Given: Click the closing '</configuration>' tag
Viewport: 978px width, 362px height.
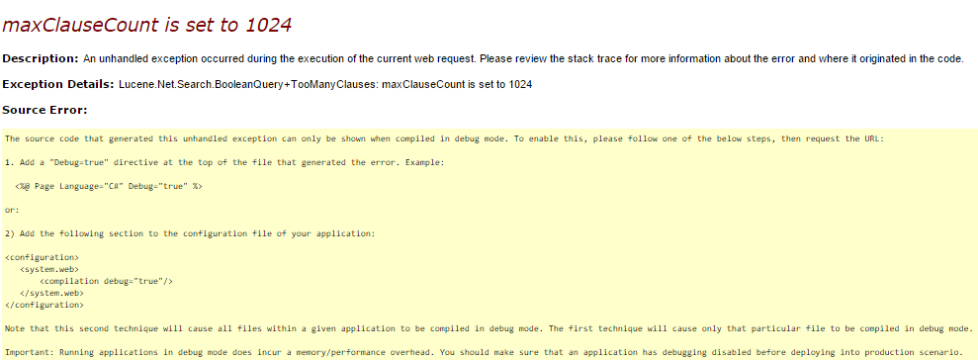Looking at the screenshot, I should point(44,305).
